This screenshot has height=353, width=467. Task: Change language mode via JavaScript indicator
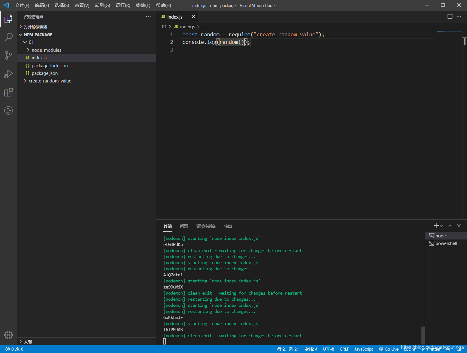(364, 349)
